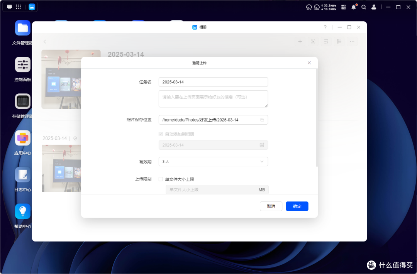Open the search magnifier in top bar
The width and height of the screenshot is (417, 274).
[x=364, y=7]
